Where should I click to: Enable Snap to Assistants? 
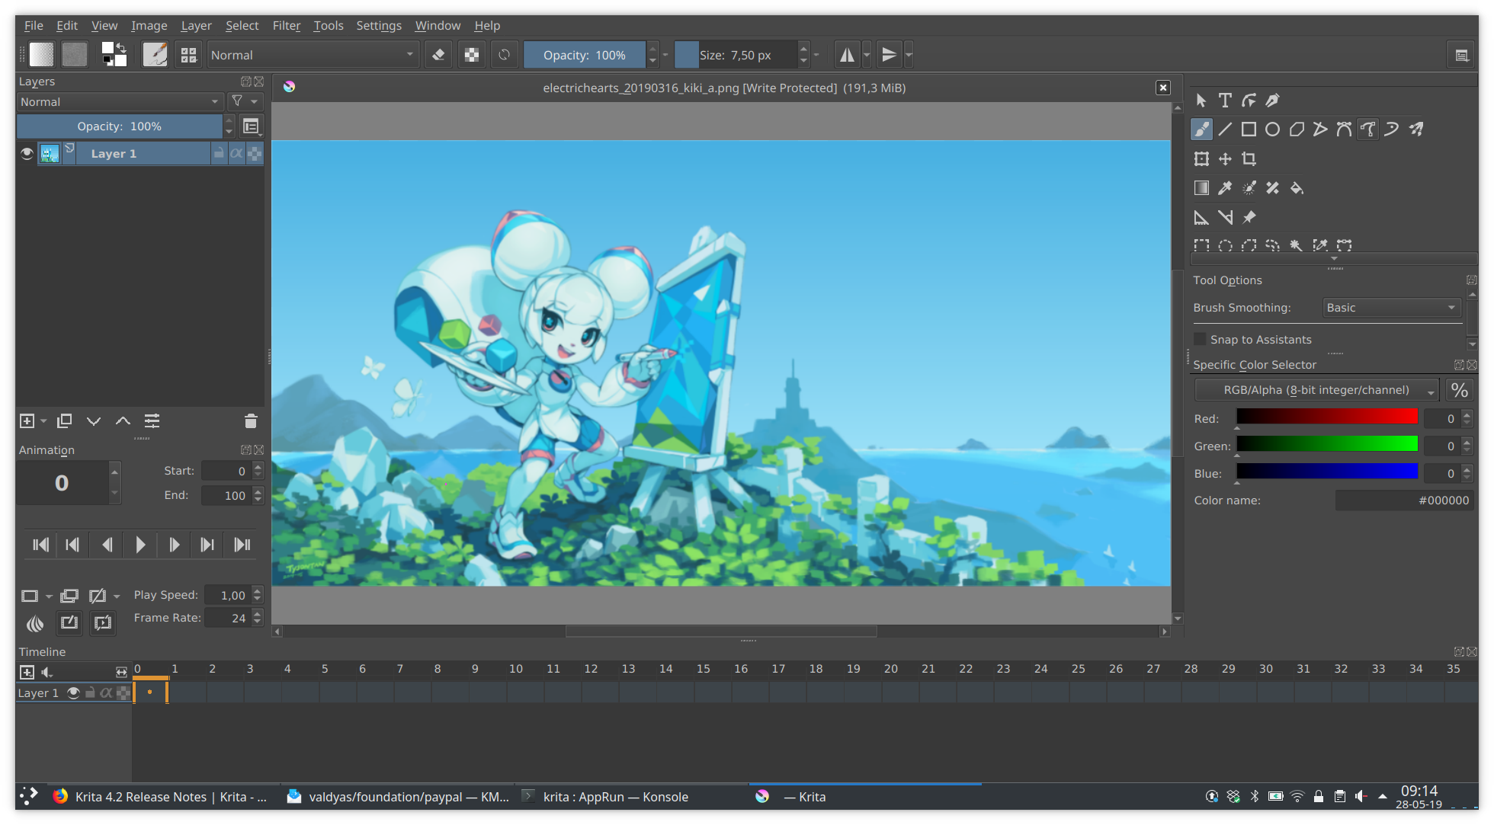click(1201, 338)
